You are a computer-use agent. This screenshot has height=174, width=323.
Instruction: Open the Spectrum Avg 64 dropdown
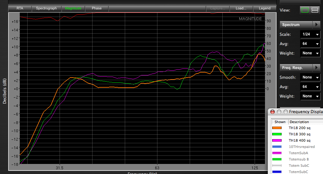point(310,44)
